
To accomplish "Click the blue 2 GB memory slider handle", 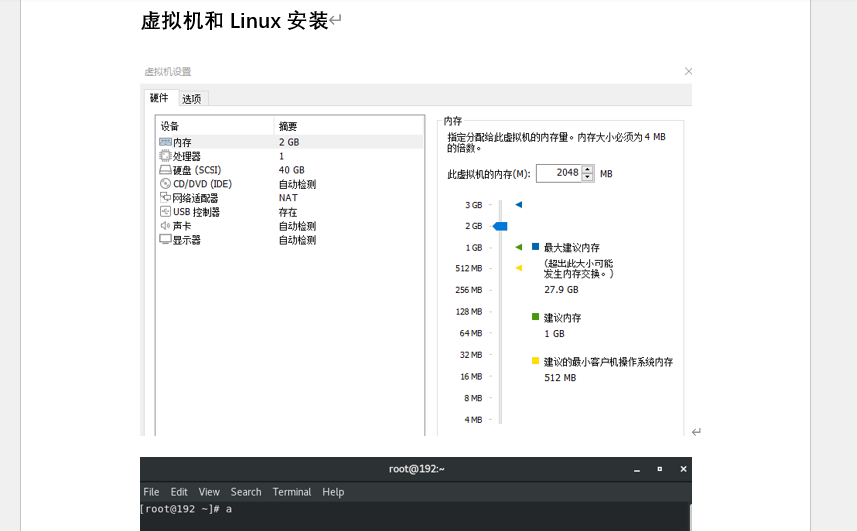I will click(x=501, y=226).
